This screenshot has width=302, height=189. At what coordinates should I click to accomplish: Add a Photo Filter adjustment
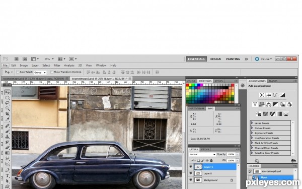click(282, 104)
